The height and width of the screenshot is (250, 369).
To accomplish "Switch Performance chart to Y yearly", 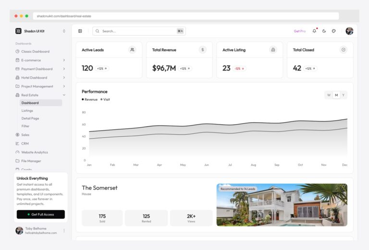I will (344, 95).
